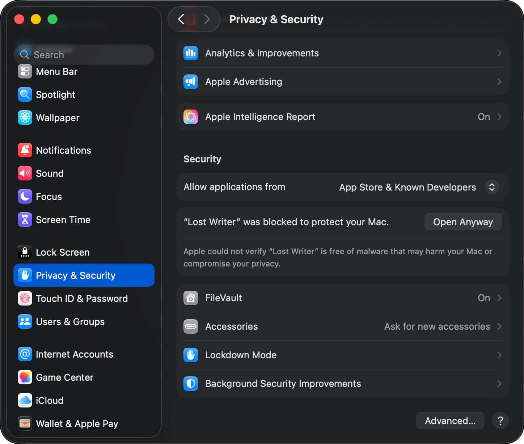Click the sidebar Search field
The width and height of the screenshot is (524, 444).
pos(84,55)
